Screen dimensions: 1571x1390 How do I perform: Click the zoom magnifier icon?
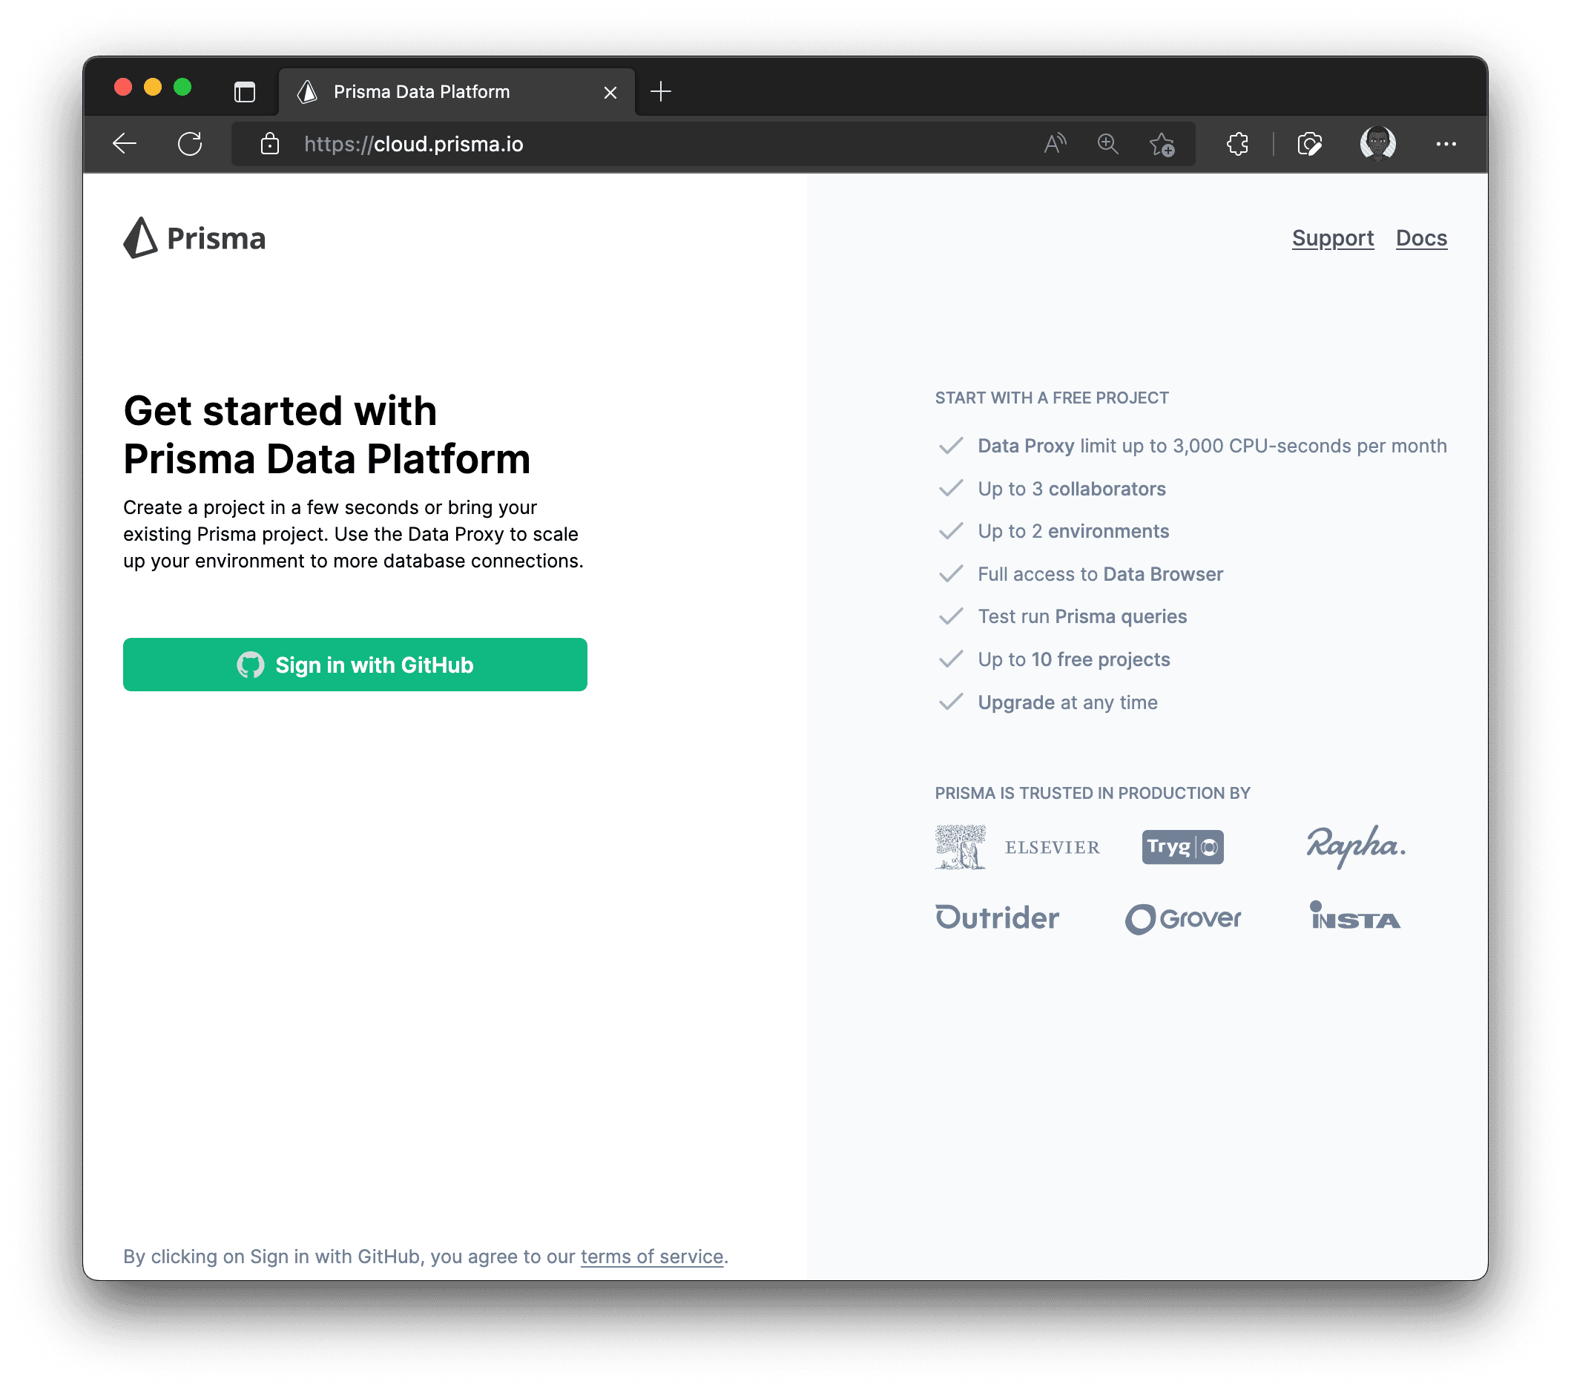click(1107, 144)
